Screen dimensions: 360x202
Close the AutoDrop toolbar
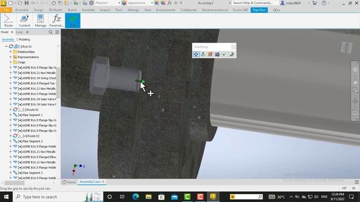coord(233,47)
